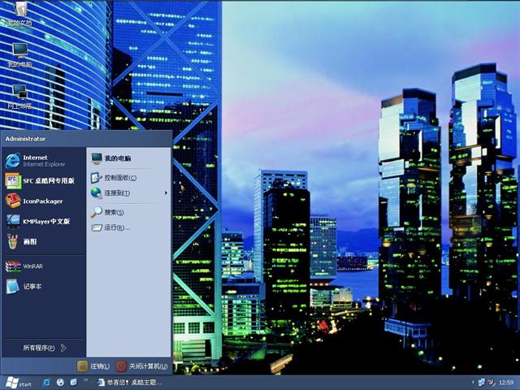Open KMPlayer中文版 in Start menu
The image size is (520, 390).
click(43, 221)
